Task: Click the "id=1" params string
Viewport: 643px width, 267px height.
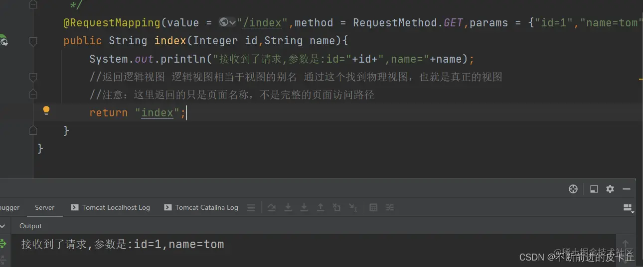Action: point(554,23)
